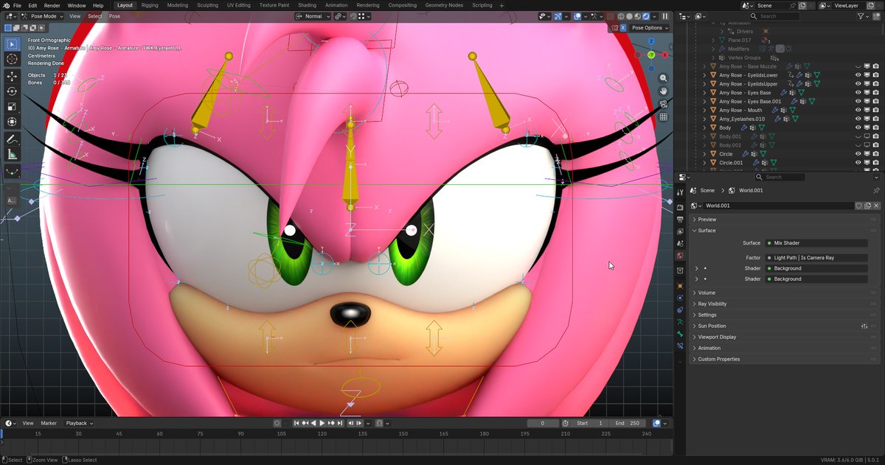
Task: Select the Transform tool
Action: (12, 122)
